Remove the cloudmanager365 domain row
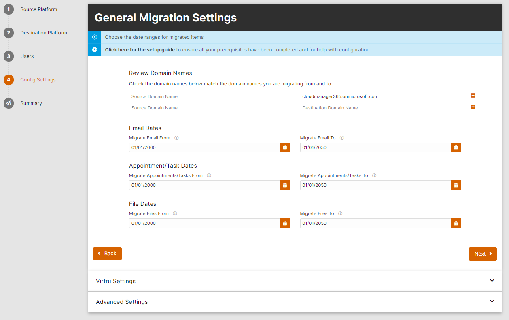 coord(473,96)
